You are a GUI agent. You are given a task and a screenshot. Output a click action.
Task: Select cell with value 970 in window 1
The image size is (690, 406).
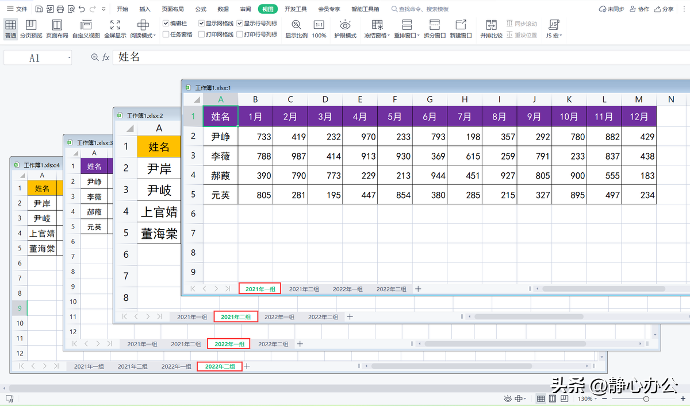[359, 137]
